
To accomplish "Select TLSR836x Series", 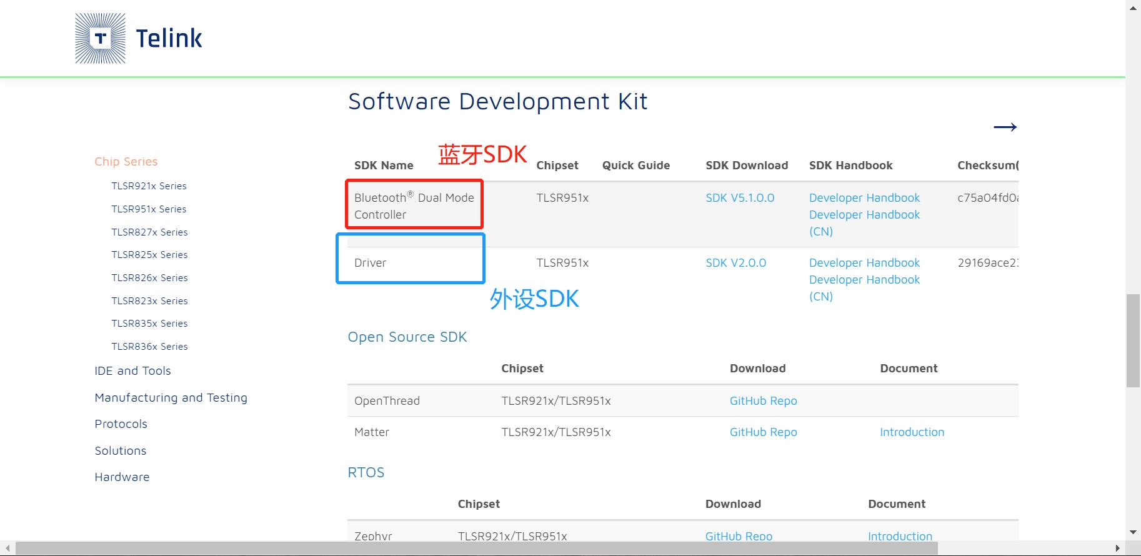I will pyautogui.click(x=149, y=347).
